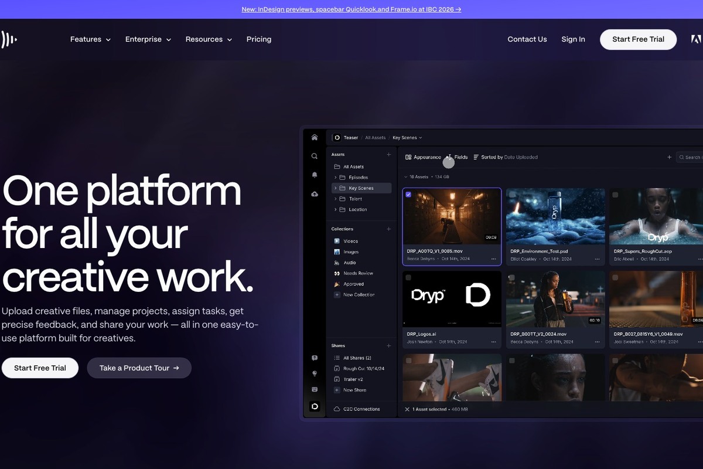Expand the Key Scenes folder chevron
The width and height of the screenshot is (703, 469).
(336, 188)
